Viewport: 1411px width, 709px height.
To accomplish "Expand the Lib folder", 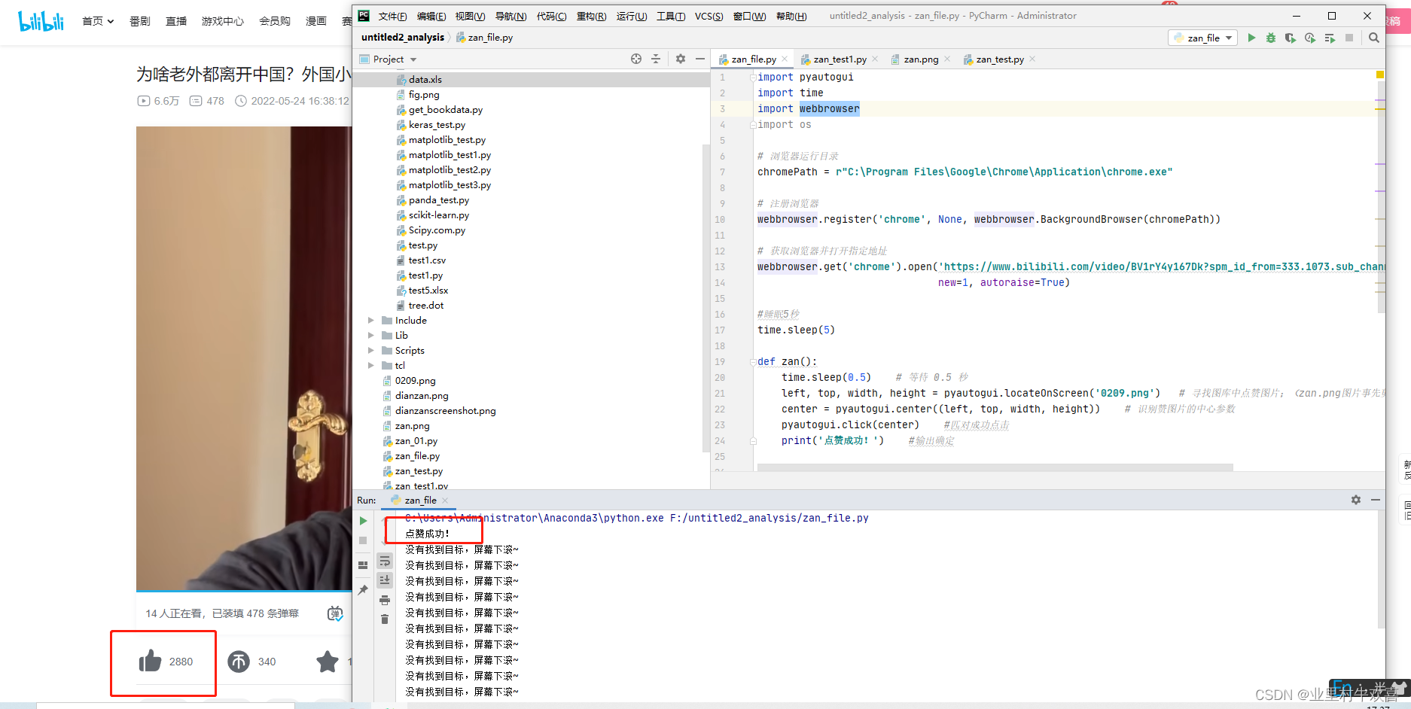I will point(370,336).
